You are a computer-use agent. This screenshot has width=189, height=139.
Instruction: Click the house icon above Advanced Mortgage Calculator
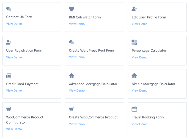[72, 76]
